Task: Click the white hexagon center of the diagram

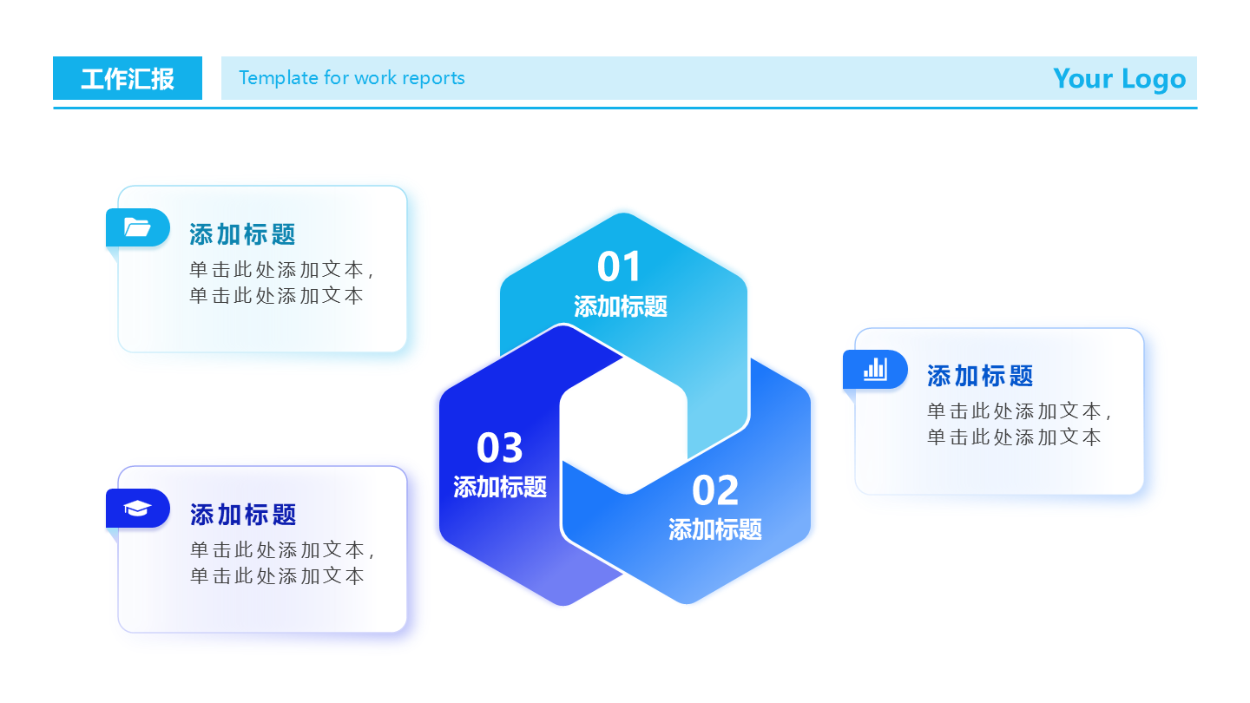Action: pos(623,425)
